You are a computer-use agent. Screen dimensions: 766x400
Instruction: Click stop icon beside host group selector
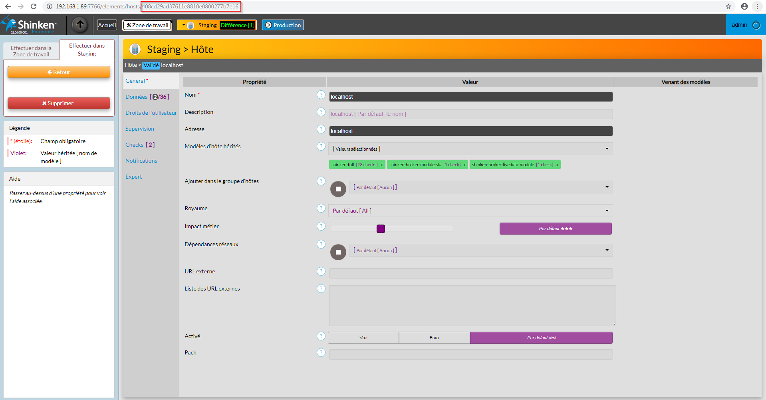[338, 189]
